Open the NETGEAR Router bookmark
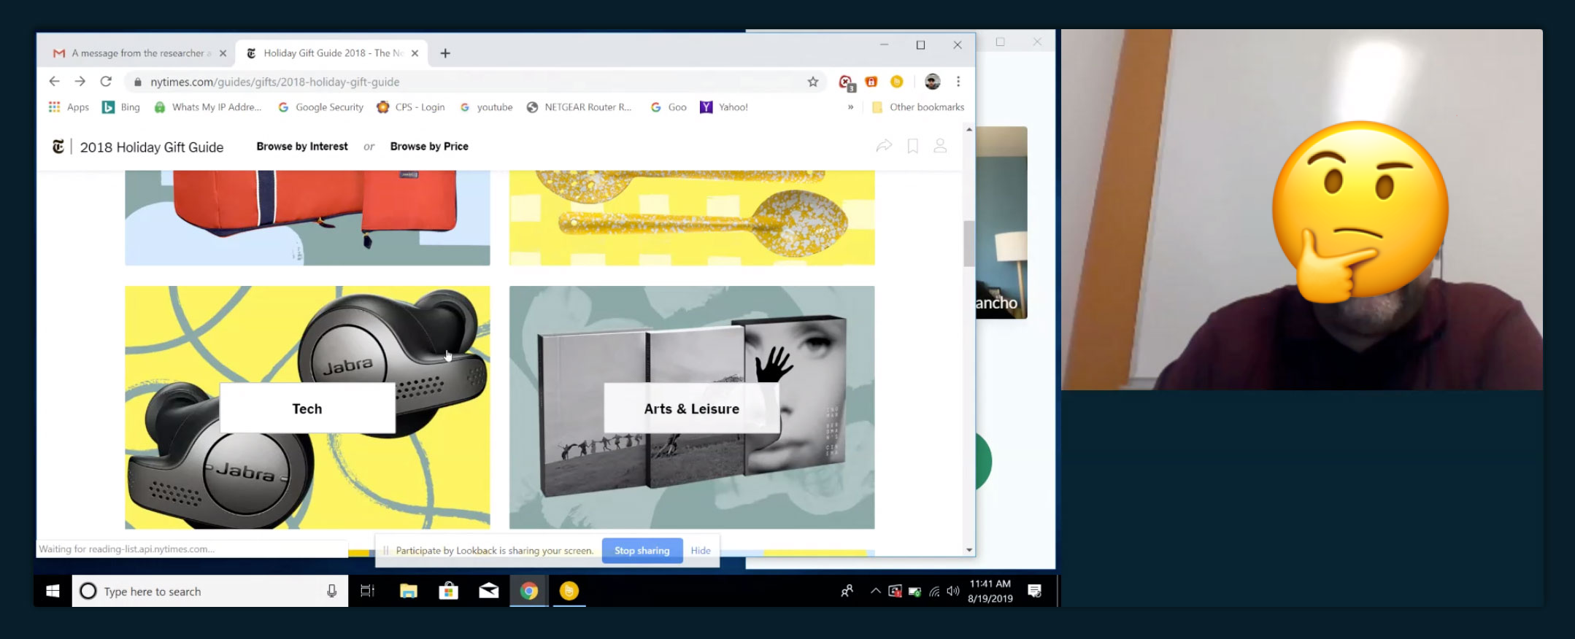 579,107
